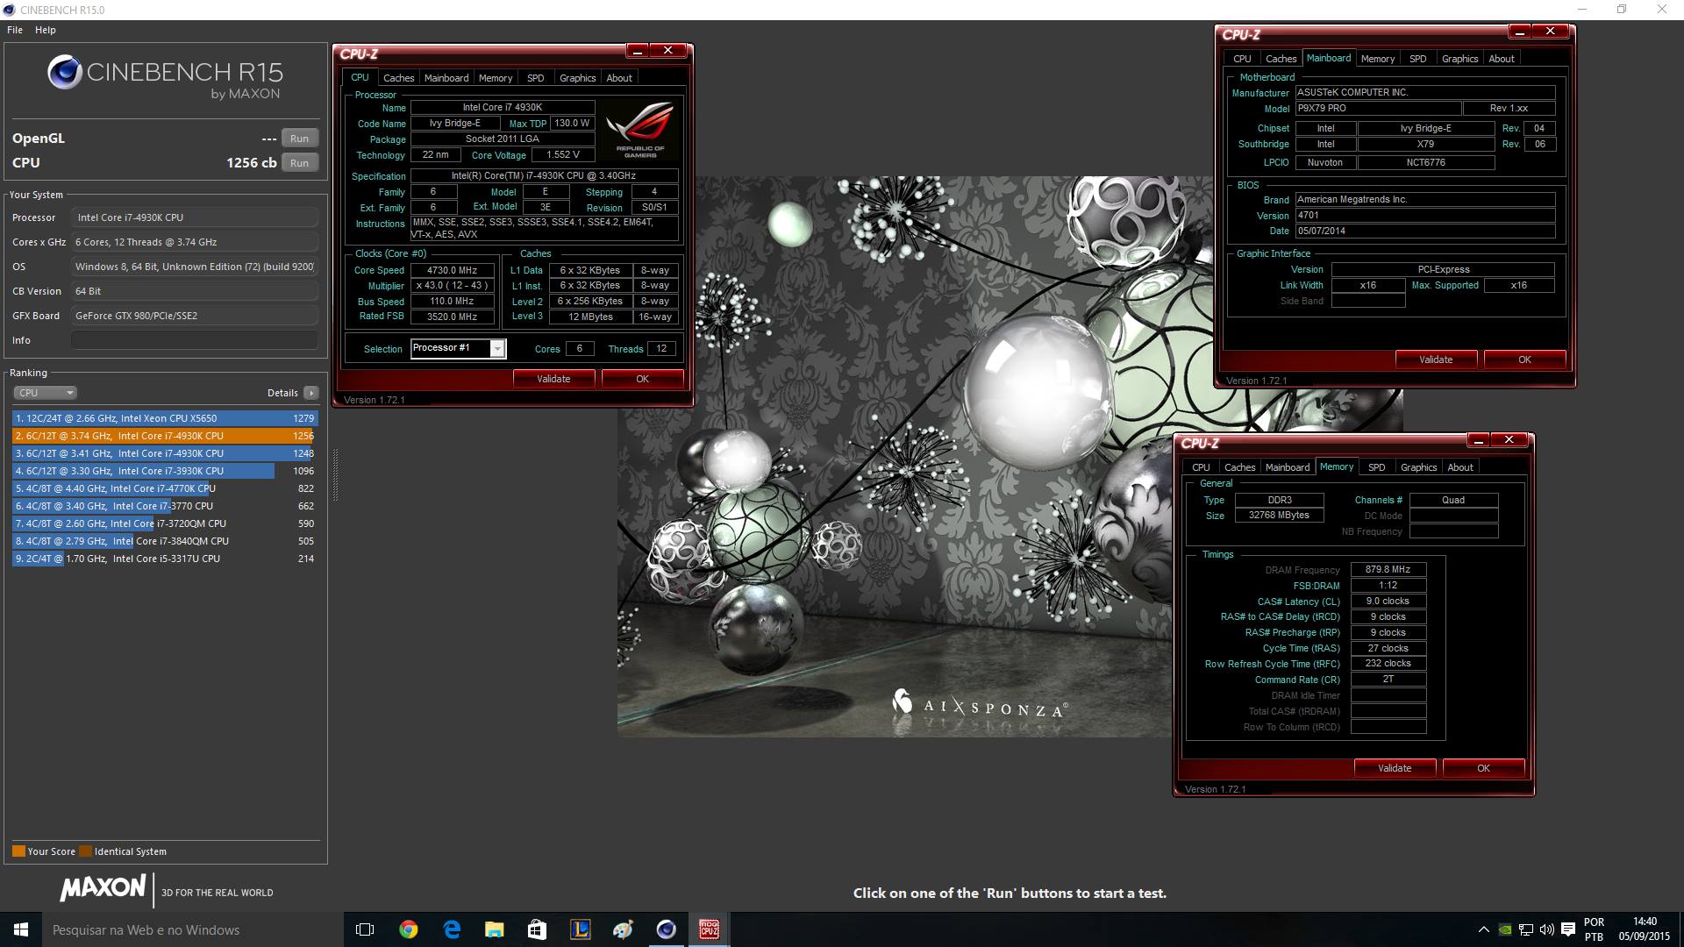The image size is (1684, 947).
Task: Run the OpenGL benchmark
Action: (299, 139)
